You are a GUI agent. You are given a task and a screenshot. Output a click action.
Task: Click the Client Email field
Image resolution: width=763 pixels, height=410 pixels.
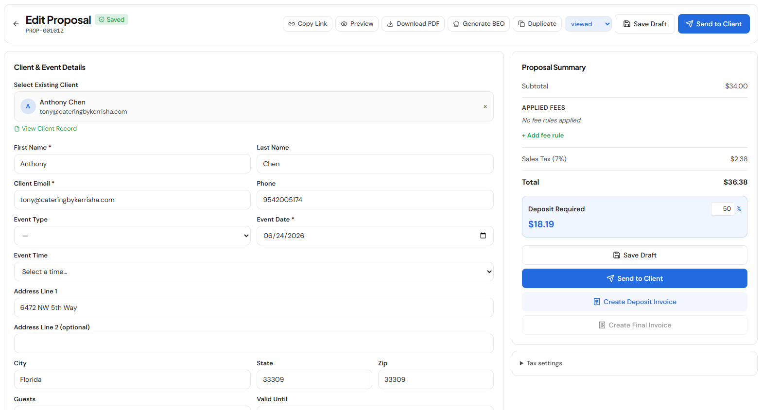132,200
